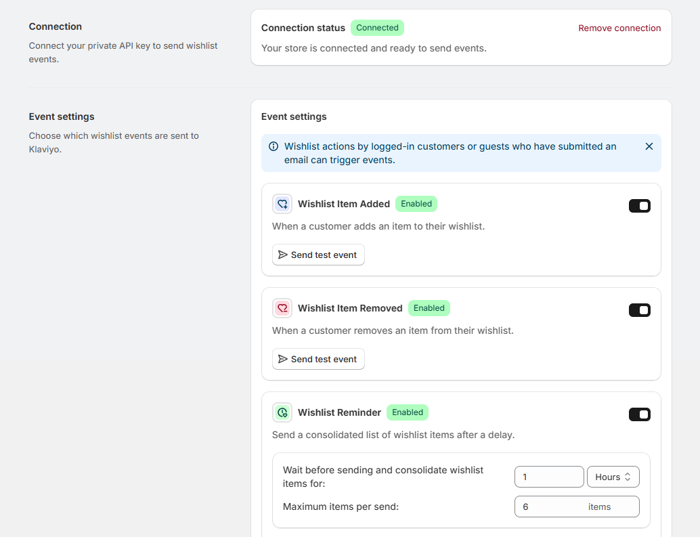Focus the maximum items per send field
Viewport: 700px width, 537px height.
577,507
